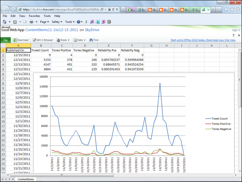Click the Sign in link
Screen dimensions: 242x182
pos(236,30)
